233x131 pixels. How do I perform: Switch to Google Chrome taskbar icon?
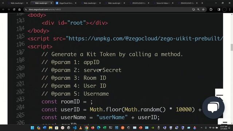point(87,128)
